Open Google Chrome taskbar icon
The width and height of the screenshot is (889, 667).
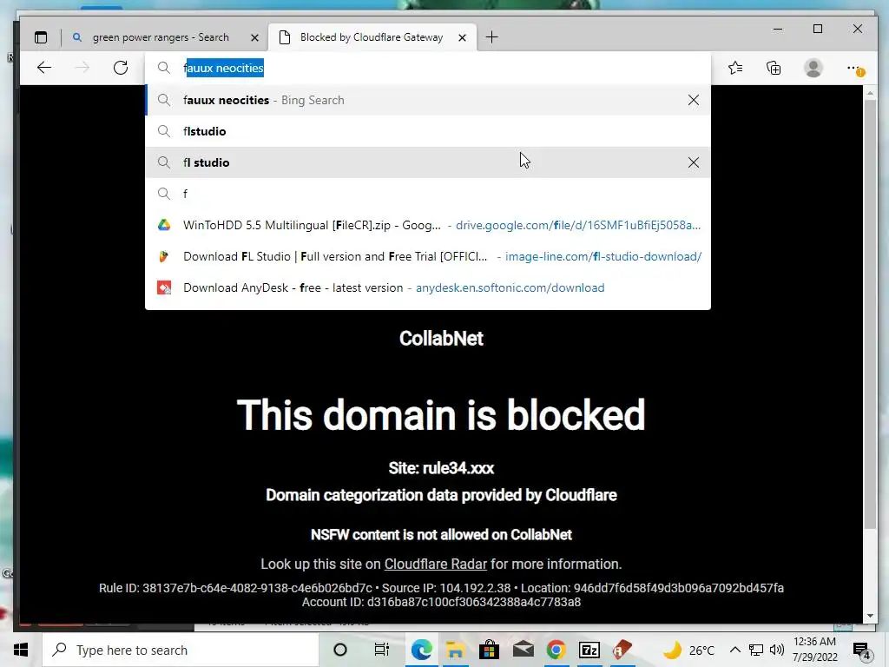(x=556, y=650)
